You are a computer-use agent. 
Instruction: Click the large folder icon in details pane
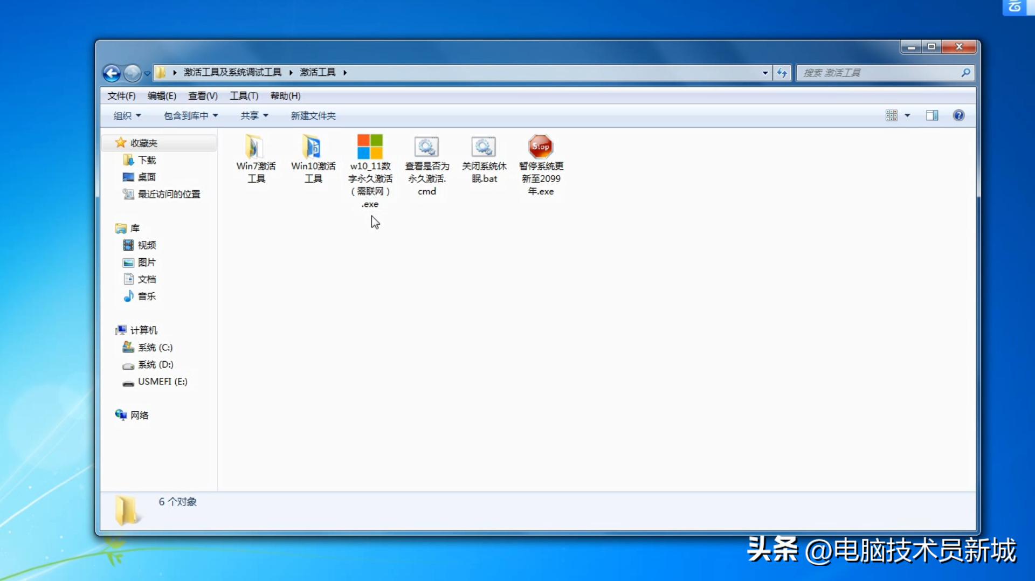(127, 510)
